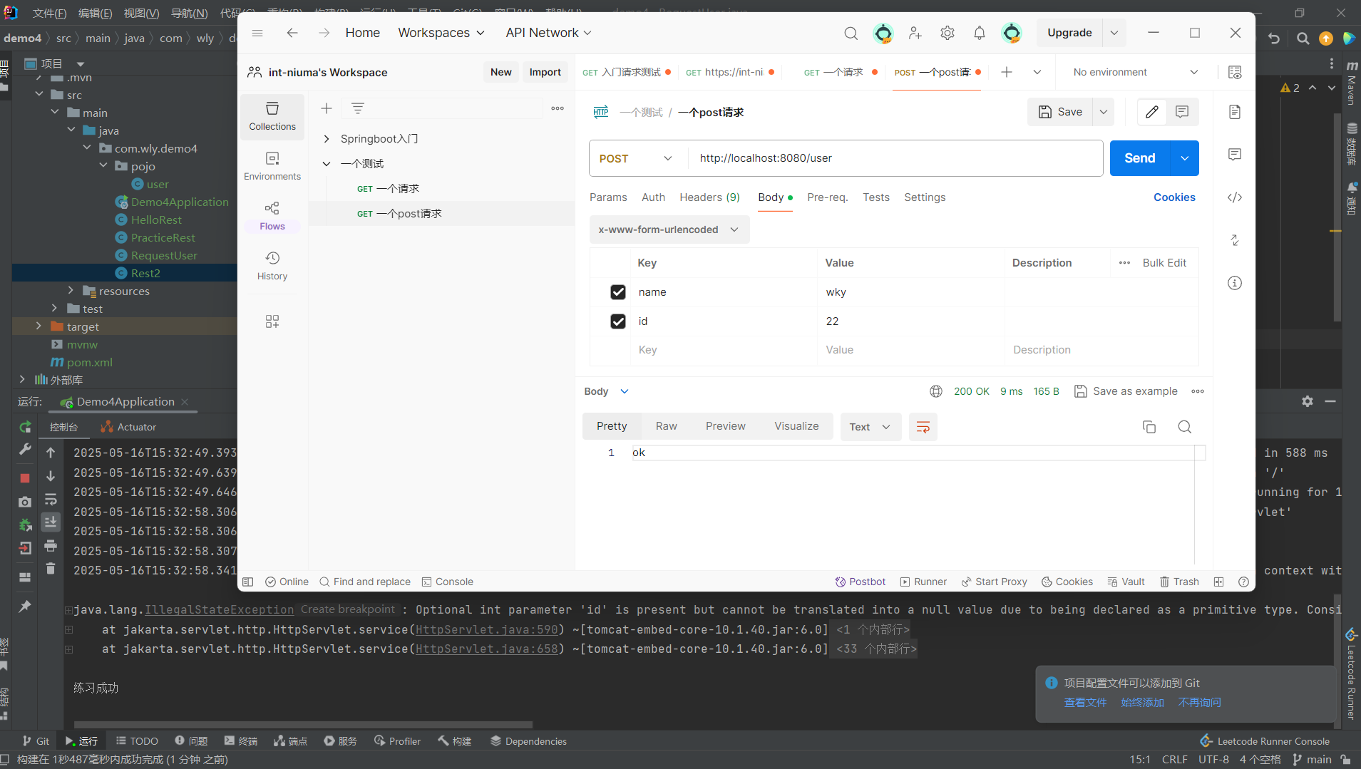Click IntelliJ run panel settings gear
The image size is (1361, 769).
pos(1307,401)
